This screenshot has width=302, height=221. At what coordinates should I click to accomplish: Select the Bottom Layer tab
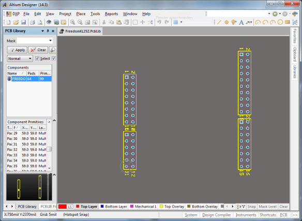(x=114, y=207)
